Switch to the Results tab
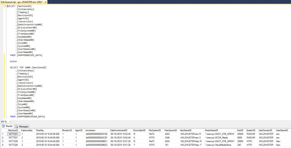Viewport: 291px width, 148px height. [7, 126]
